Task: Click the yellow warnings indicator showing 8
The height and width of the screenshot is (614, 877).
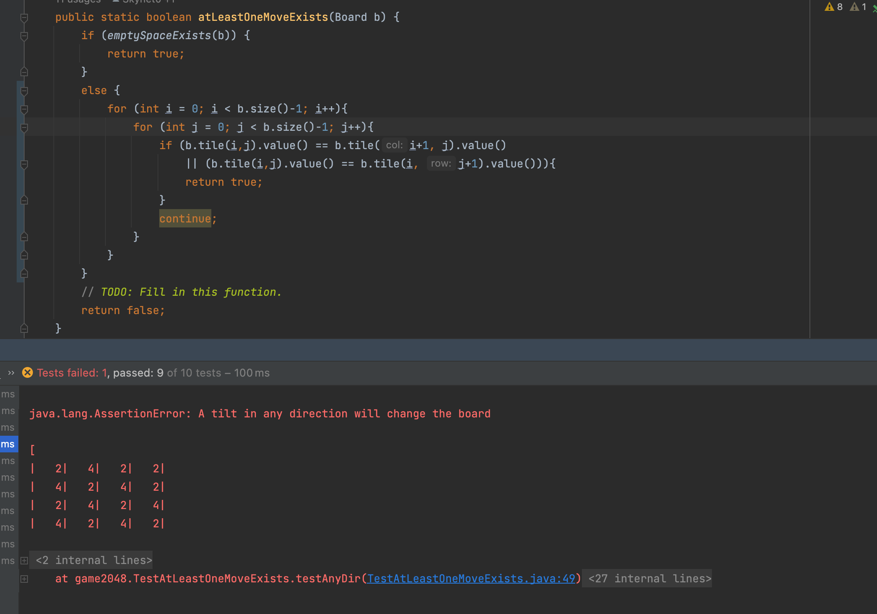Action: [833, 7]
